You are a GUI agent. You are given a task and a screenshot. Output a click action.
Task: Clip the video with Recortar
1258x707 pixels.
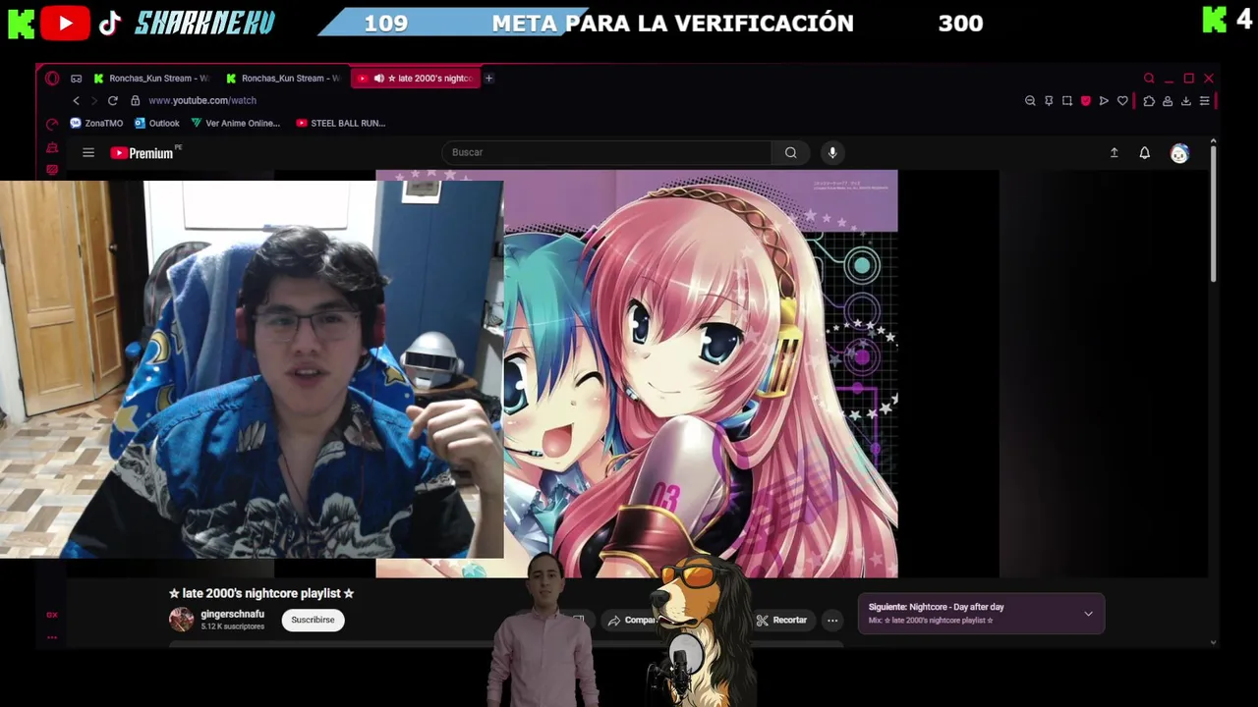pos(781,620)
